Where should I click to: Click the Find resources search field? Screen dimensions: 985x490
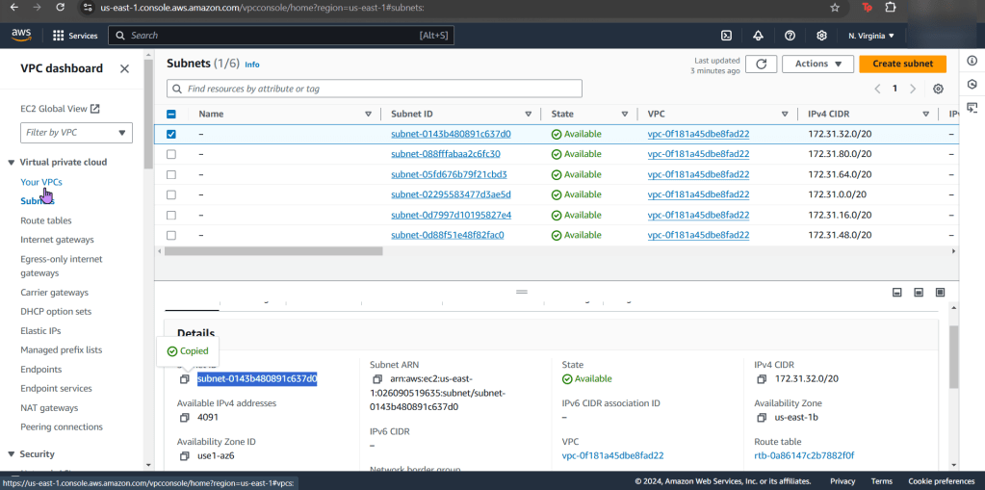[375, 89]
